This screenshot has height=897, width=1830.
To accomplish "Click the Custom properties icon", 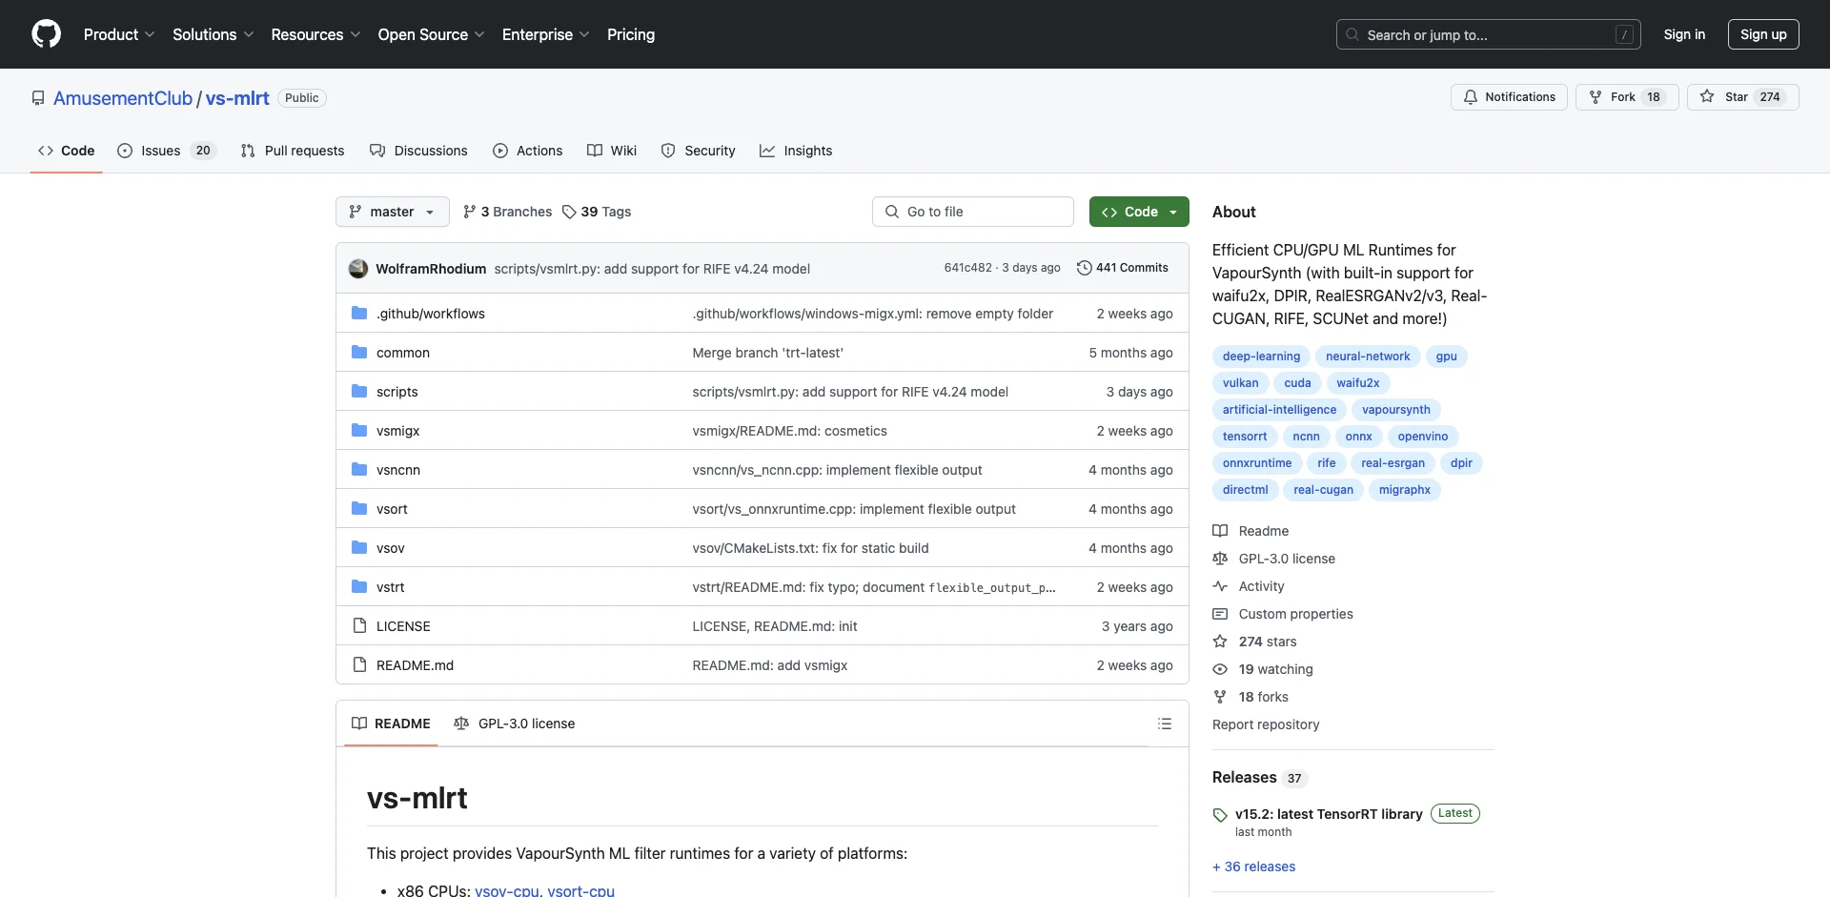I will tap(1220, 614).
